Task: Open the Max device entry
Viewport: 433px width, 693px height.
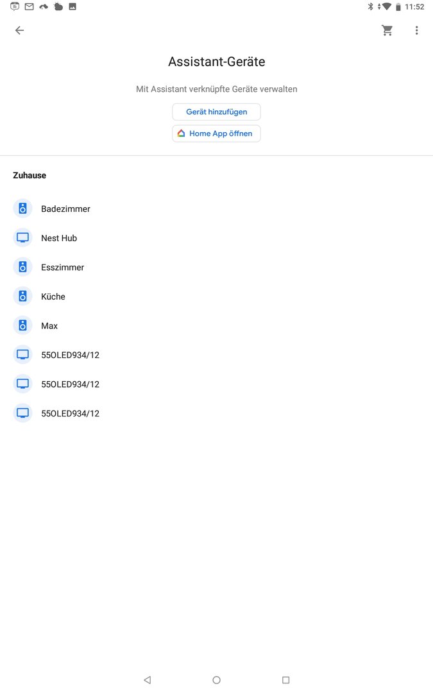Action: 217,325
